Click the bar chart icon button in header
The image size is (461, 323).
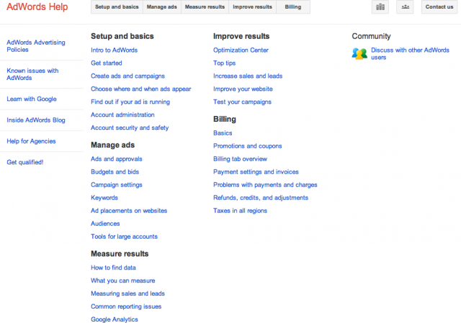coord(380,6)
